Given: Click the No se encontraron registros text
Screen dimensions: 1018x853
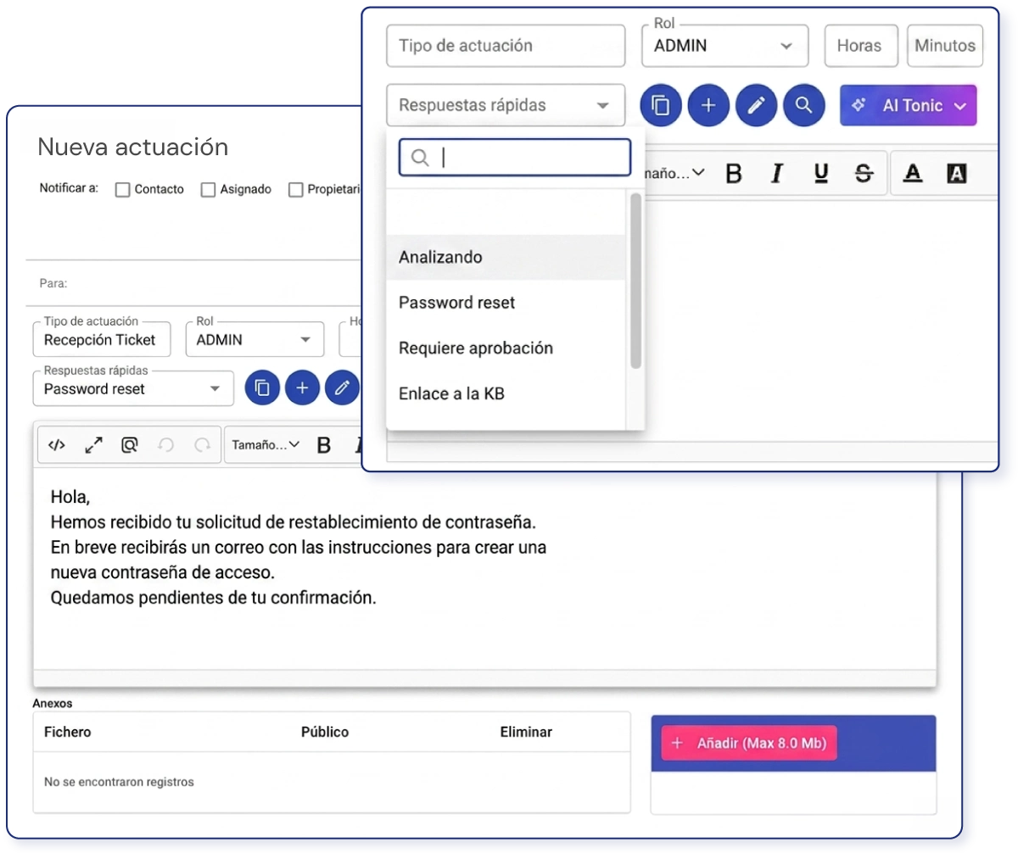Looking at the screenshot, I should (119, 782).
